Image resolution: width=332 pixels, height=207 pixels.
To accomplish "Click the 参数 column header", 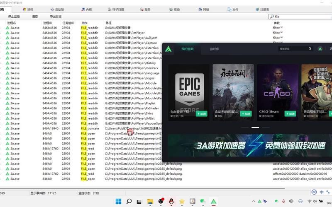I will coord(276,23).
